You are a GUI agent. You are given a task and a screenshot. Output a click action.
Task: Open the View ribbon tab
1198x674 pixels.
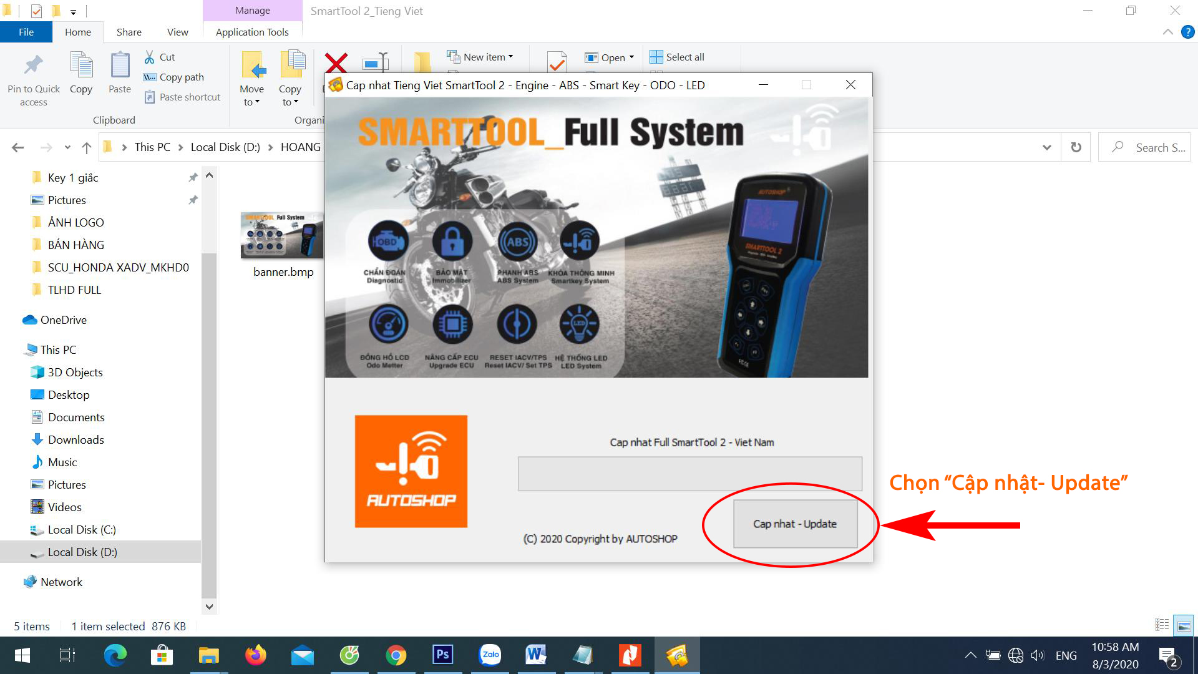pos(177,32)
